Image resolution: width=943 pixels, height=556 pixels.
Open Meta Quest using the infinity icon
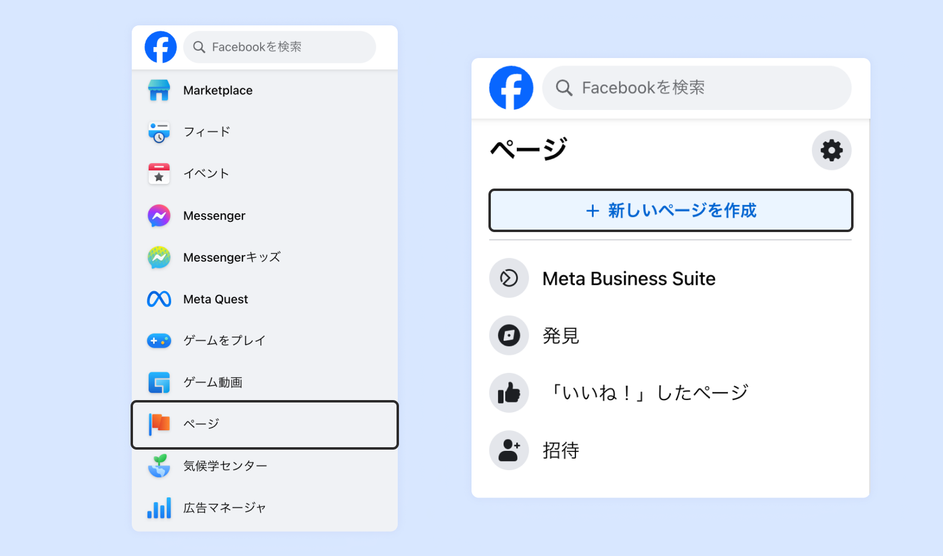click(159, 299)
